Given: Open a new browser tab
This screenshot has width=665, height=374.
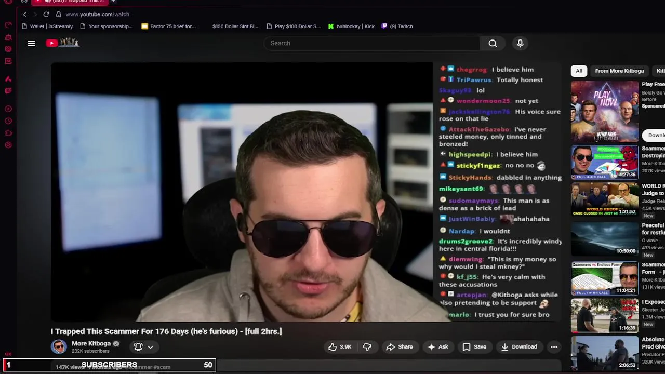Looking at the screenshot, I should pyautogui.click(x=113, y=2).
